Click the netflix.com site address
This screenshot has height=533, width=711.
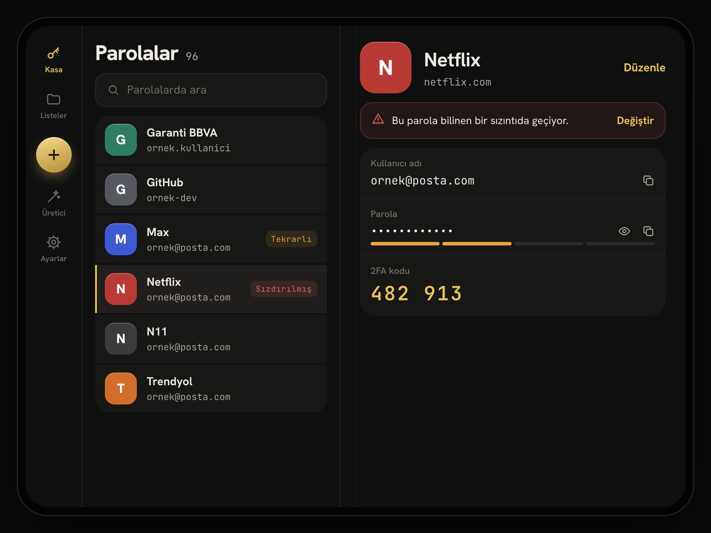point(457,82)
